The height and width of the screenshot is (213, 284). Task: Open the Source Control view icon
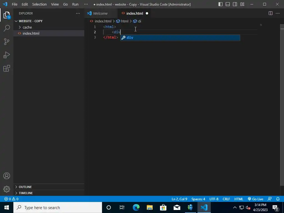coord(7,42)
